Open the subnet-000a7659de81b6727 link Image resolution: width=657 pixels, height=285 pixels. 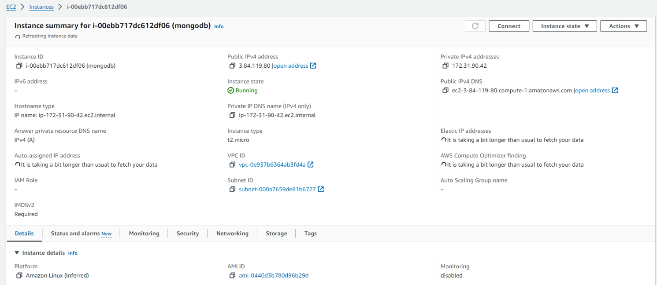coord(277,190)
